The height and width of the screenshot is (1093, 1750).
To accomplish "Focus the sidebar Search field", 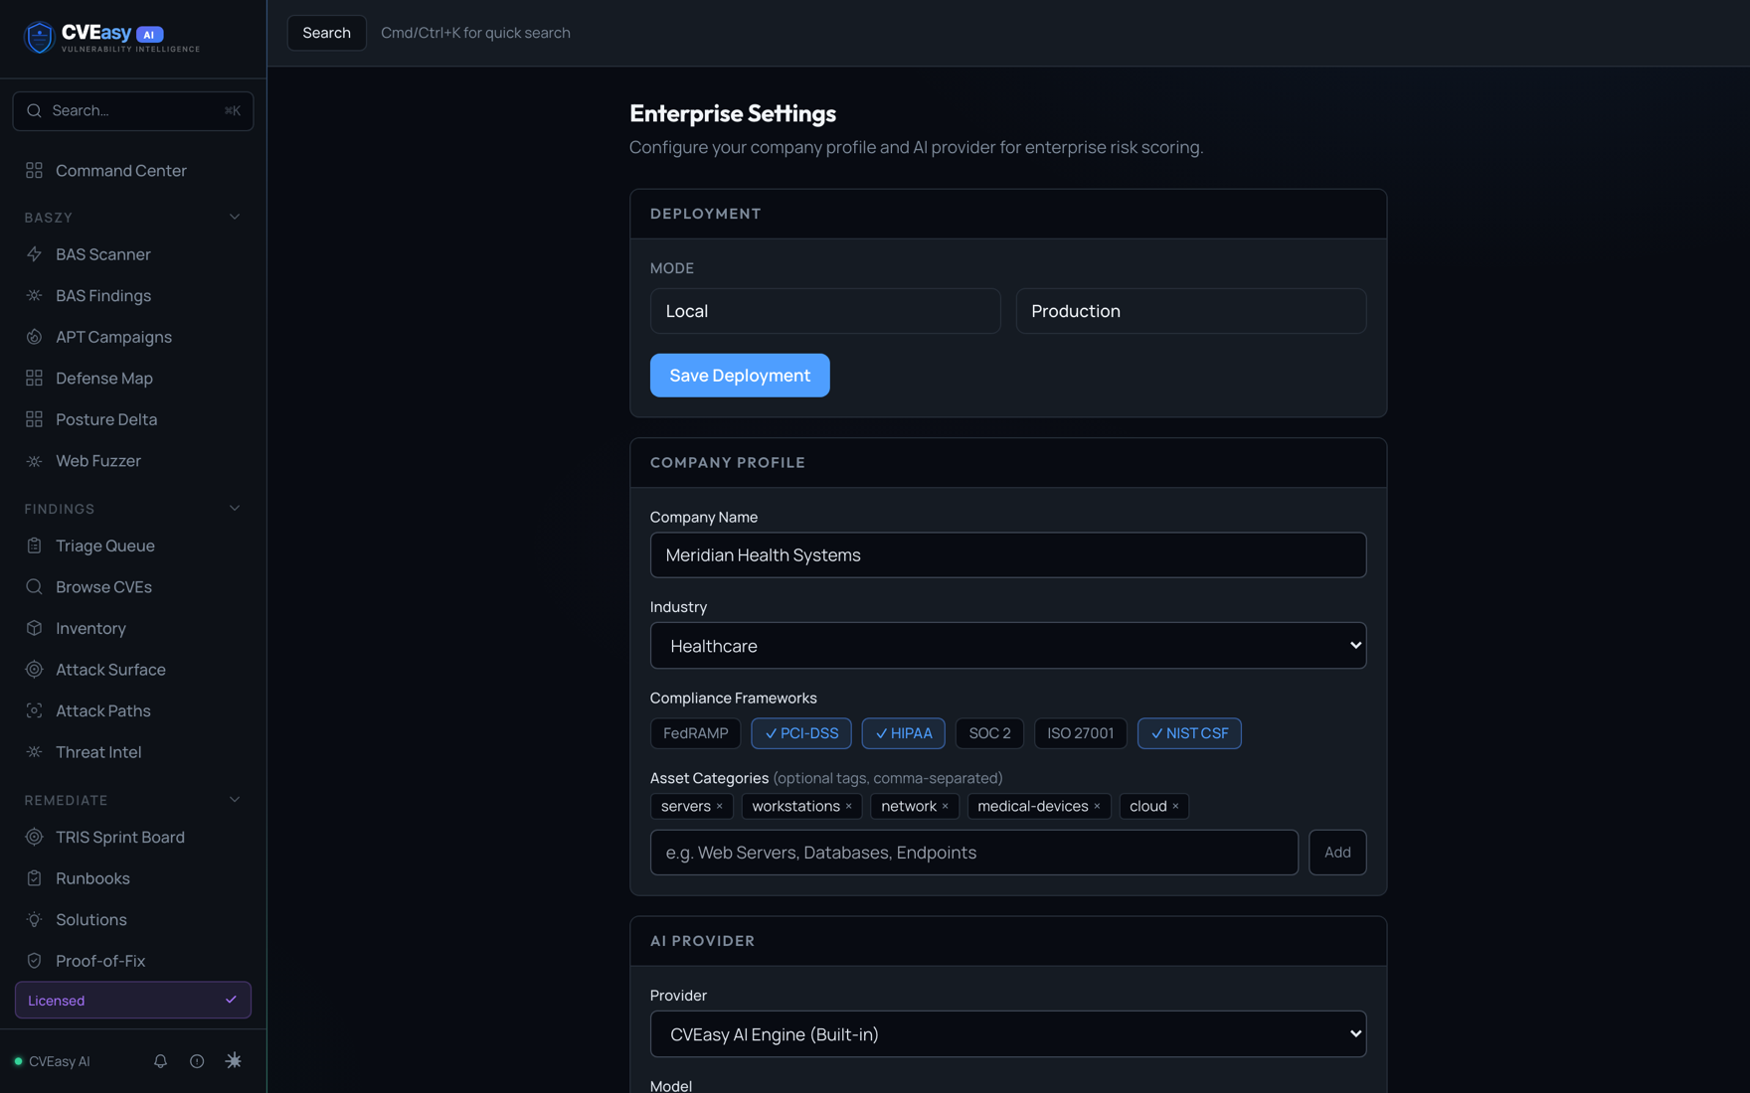I will [x=133, y=110].
